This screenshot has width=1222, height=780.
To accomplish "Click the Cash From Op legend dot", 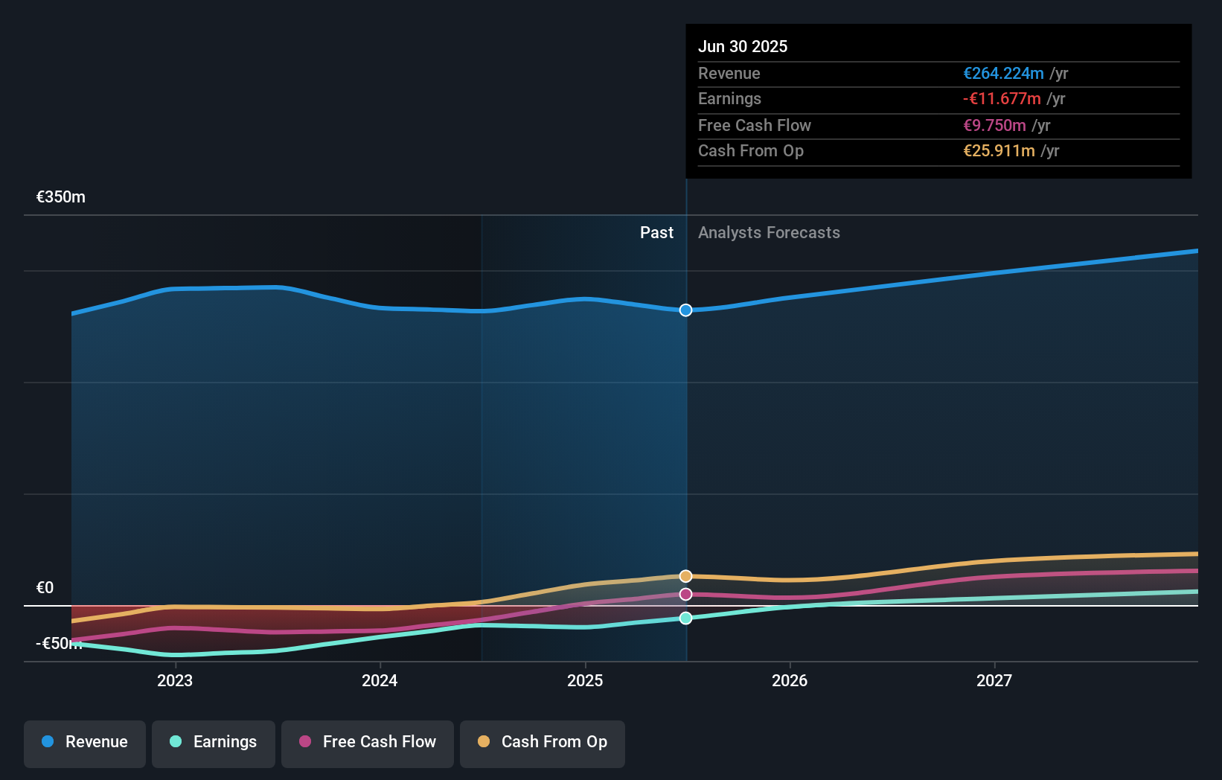I will pyautogui.click(x=484, y=742).
